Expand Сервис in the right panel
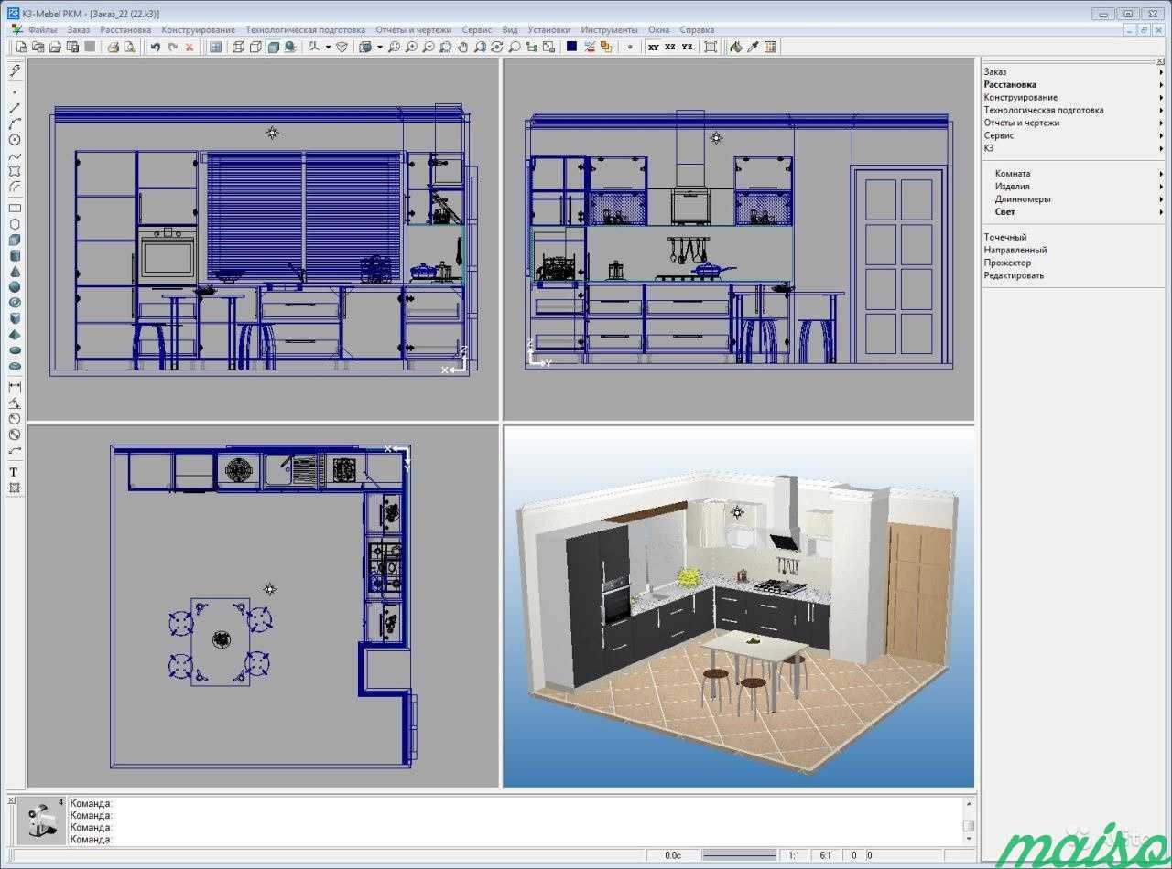This screenshot has height=869, width=1172. (x=1073, y=135)
